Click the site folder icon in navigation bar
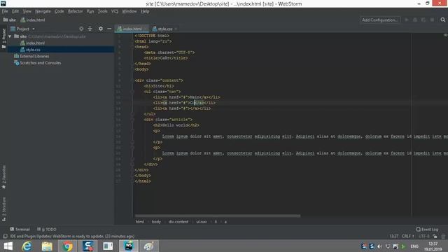 6,20
